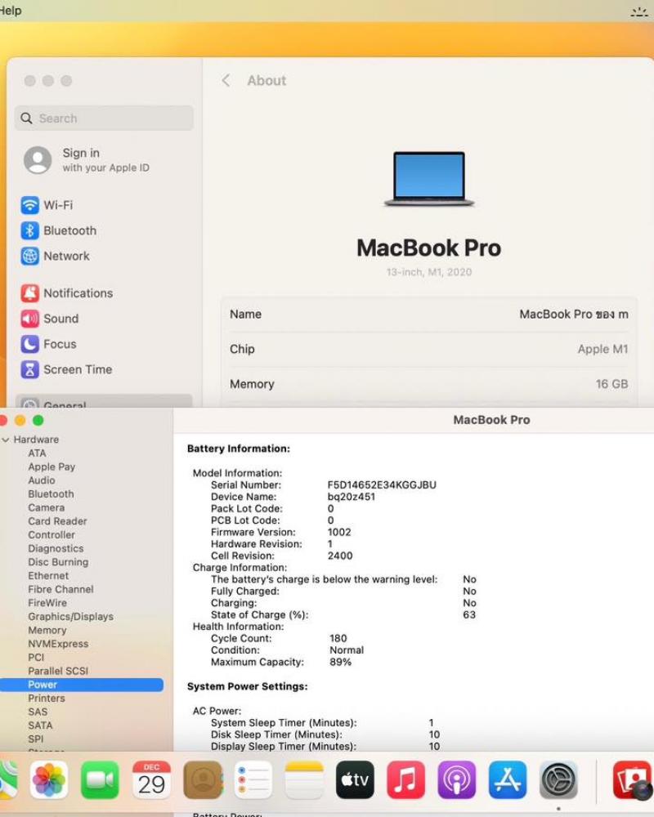
Task: Open Sound settings
Action: pyautogui.click(x=50, y=319)
